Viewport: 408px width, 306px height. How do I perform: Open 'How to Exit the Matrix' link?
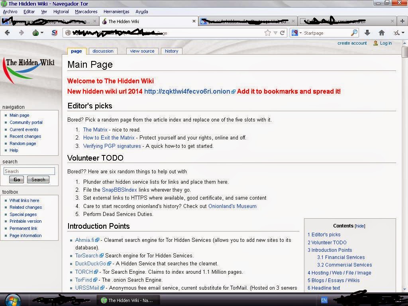(109, 137)
